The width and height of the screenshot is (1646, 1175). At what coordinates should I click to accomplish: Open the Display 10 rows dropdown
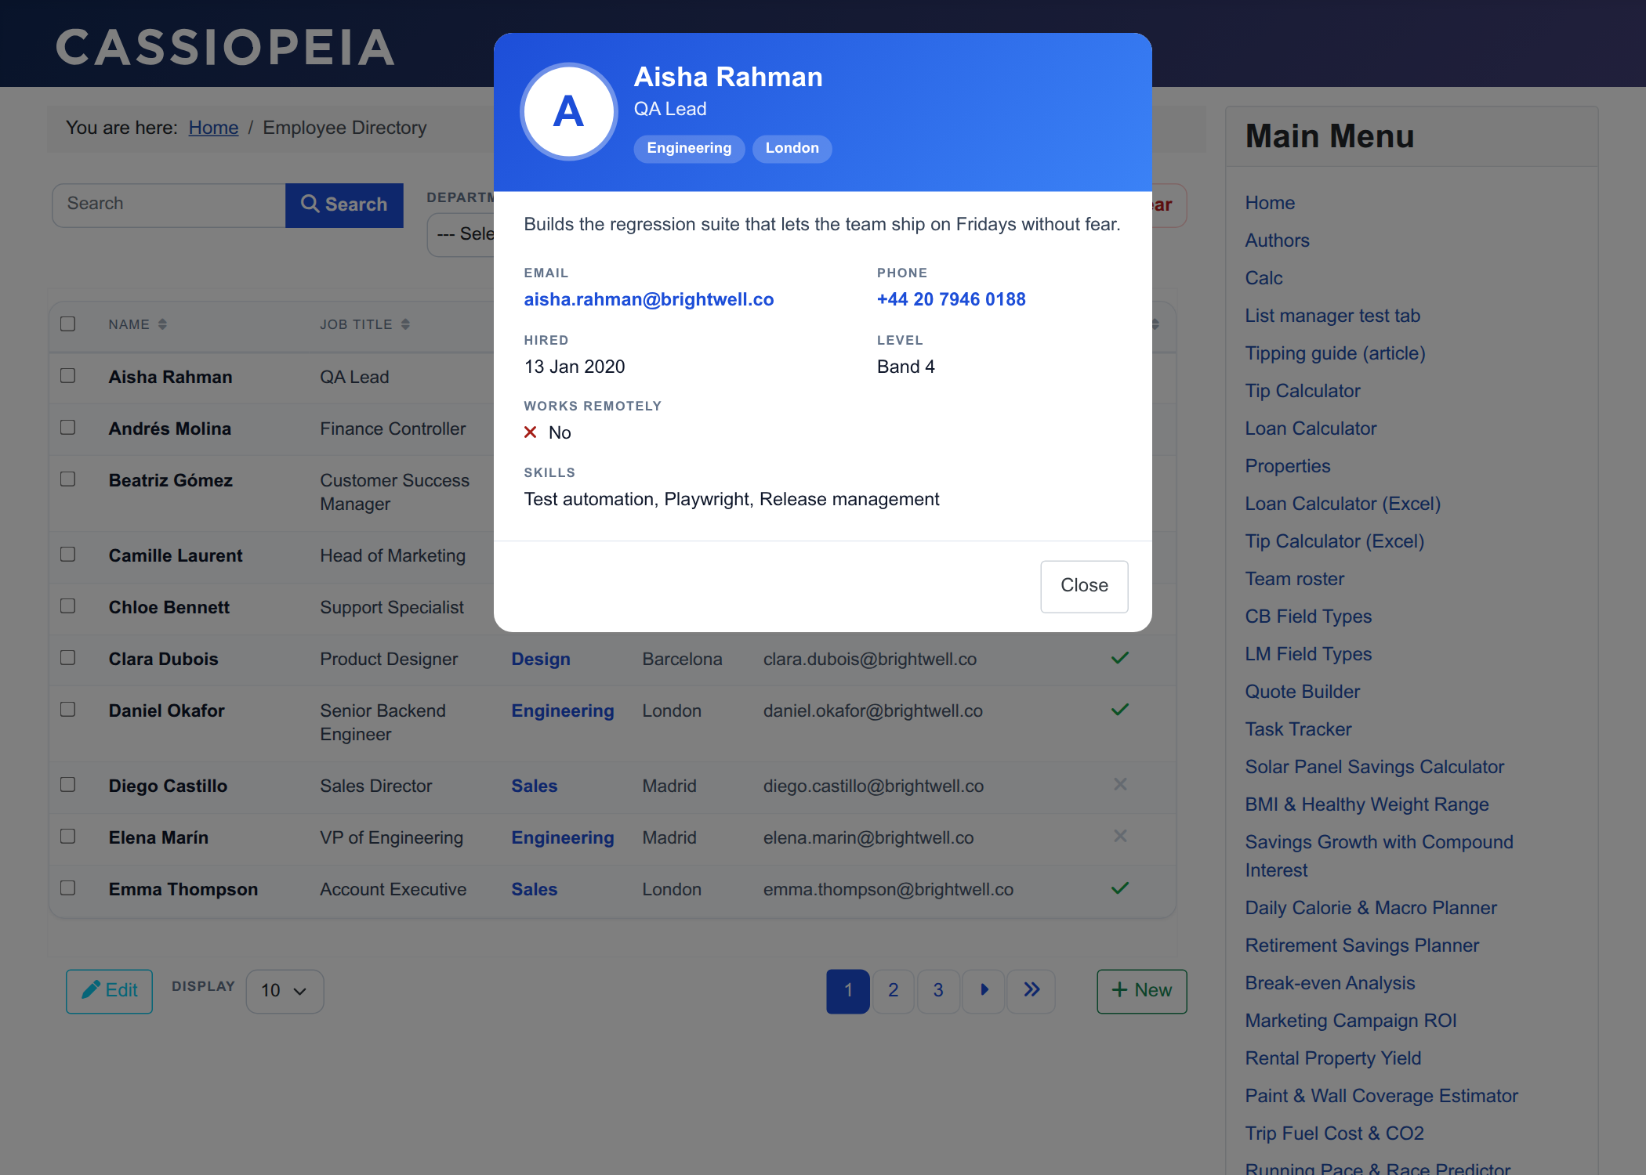(285, 991)
